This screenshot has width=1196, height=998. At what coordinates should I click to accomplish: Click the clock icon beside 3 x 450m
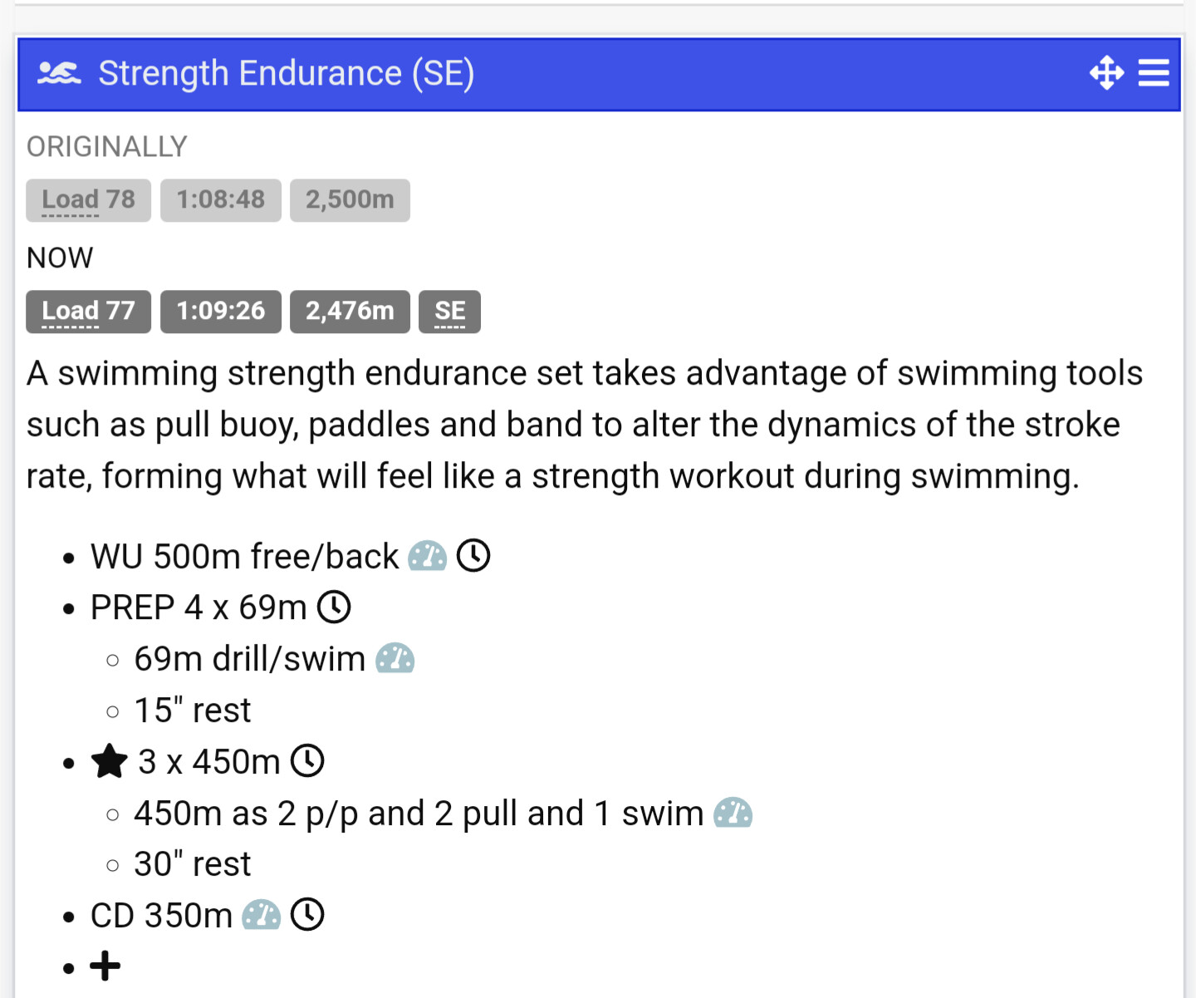(307, 760)
